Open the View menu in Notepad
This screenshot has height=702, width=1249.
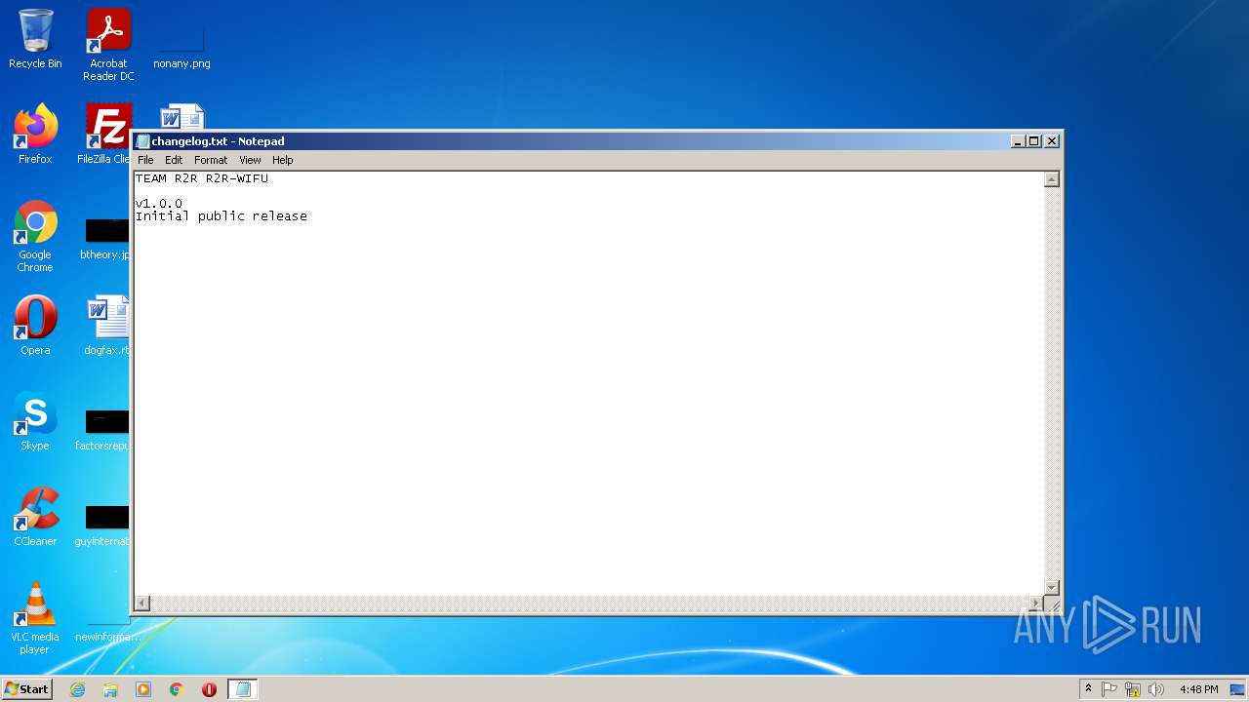pyautogui.click(x=250, y=160)
